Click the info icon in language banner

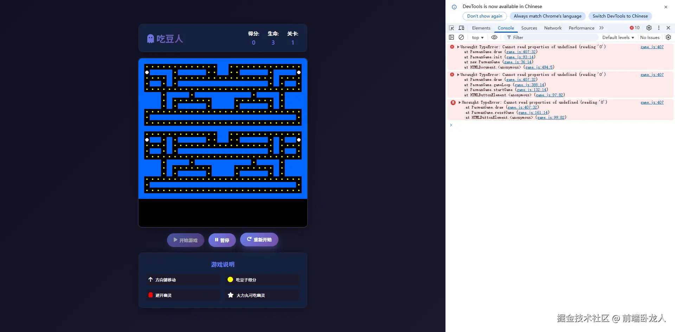454,7
